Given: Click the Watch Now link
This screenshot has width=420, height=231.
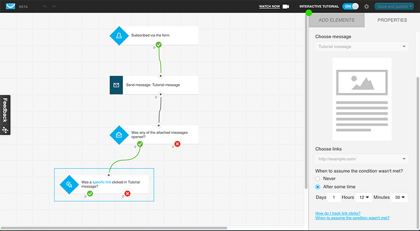Looking at the screenshot, I should pos(269,6).
